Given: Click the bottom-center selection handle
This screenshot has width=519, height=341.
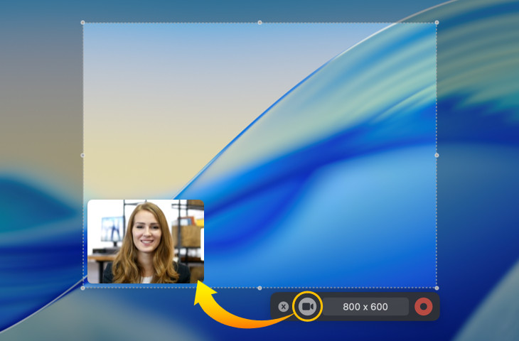Looking at the screenshot, I should (259, 288).
